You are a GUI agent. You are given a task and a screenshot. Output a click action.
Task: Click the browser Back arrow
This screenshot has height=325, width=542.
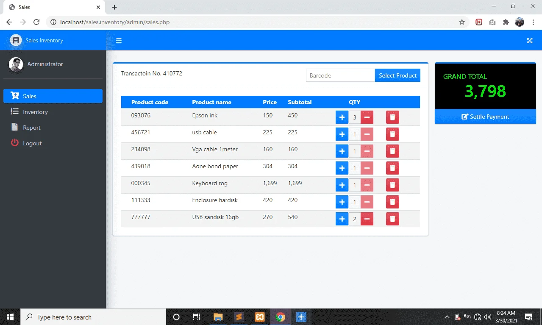(9, 22)
